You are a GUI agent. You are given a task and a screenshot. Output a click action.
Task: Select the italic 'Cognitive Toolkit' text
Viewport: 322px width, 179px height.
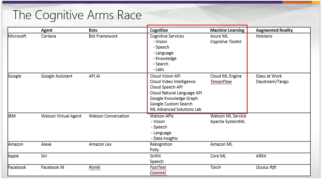pos(226,42)
